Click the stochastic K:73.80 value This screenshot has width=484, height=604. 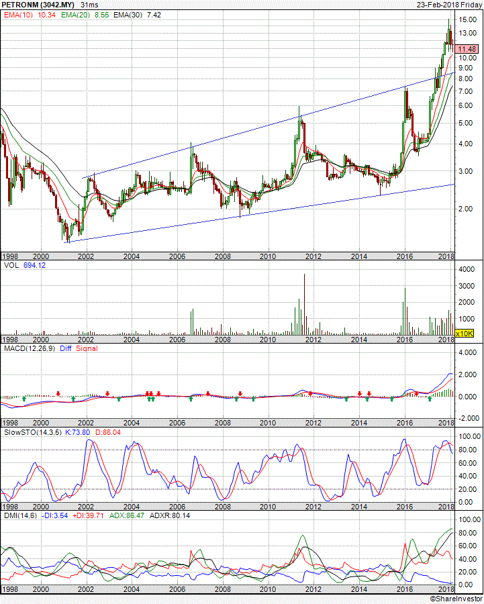pos(77,432)
